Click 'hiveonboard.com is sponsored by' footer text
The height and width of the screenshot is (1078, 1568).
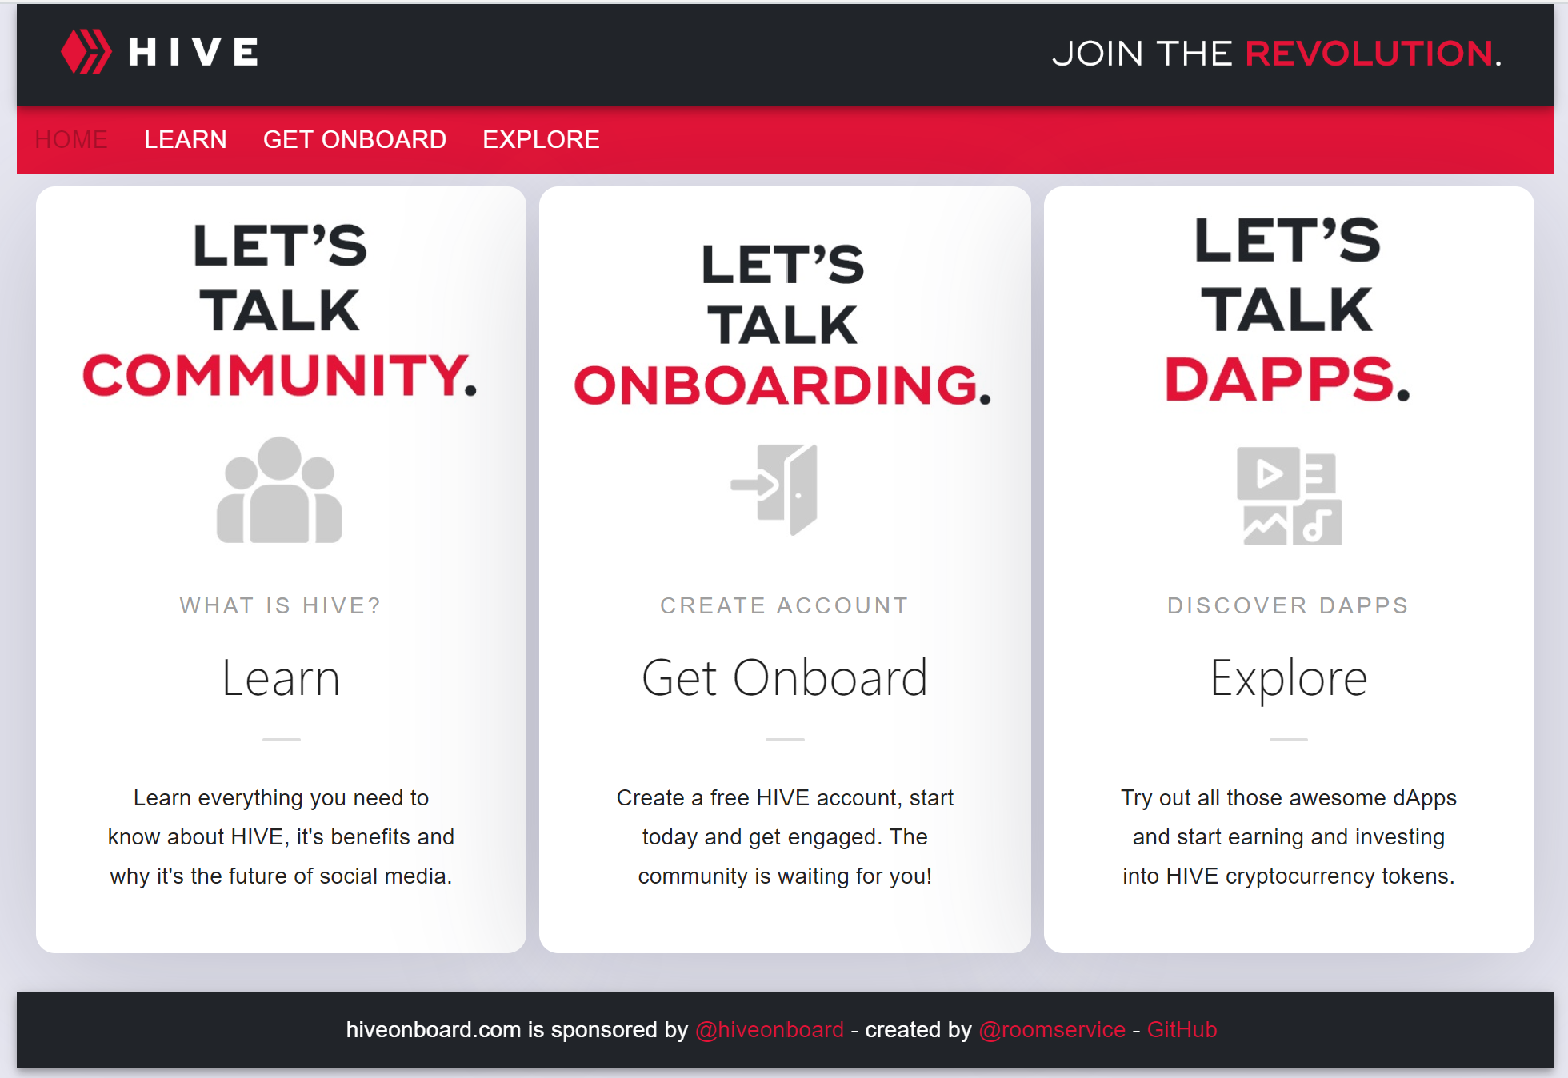click(x=517, y=1030)
